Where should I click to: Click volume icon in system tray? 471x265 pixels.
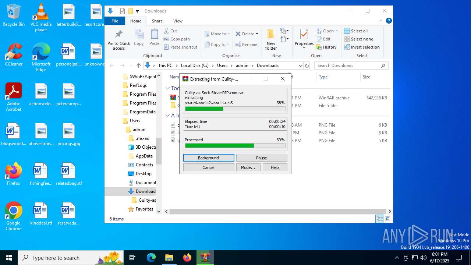click(x=424, y=258)
